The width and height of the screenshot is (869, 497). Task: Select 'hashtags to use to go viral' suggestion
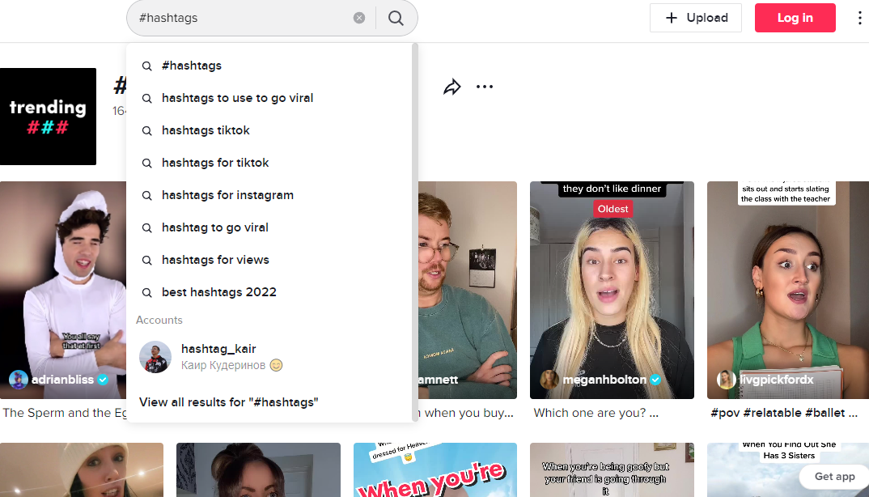tap(269, 98)
